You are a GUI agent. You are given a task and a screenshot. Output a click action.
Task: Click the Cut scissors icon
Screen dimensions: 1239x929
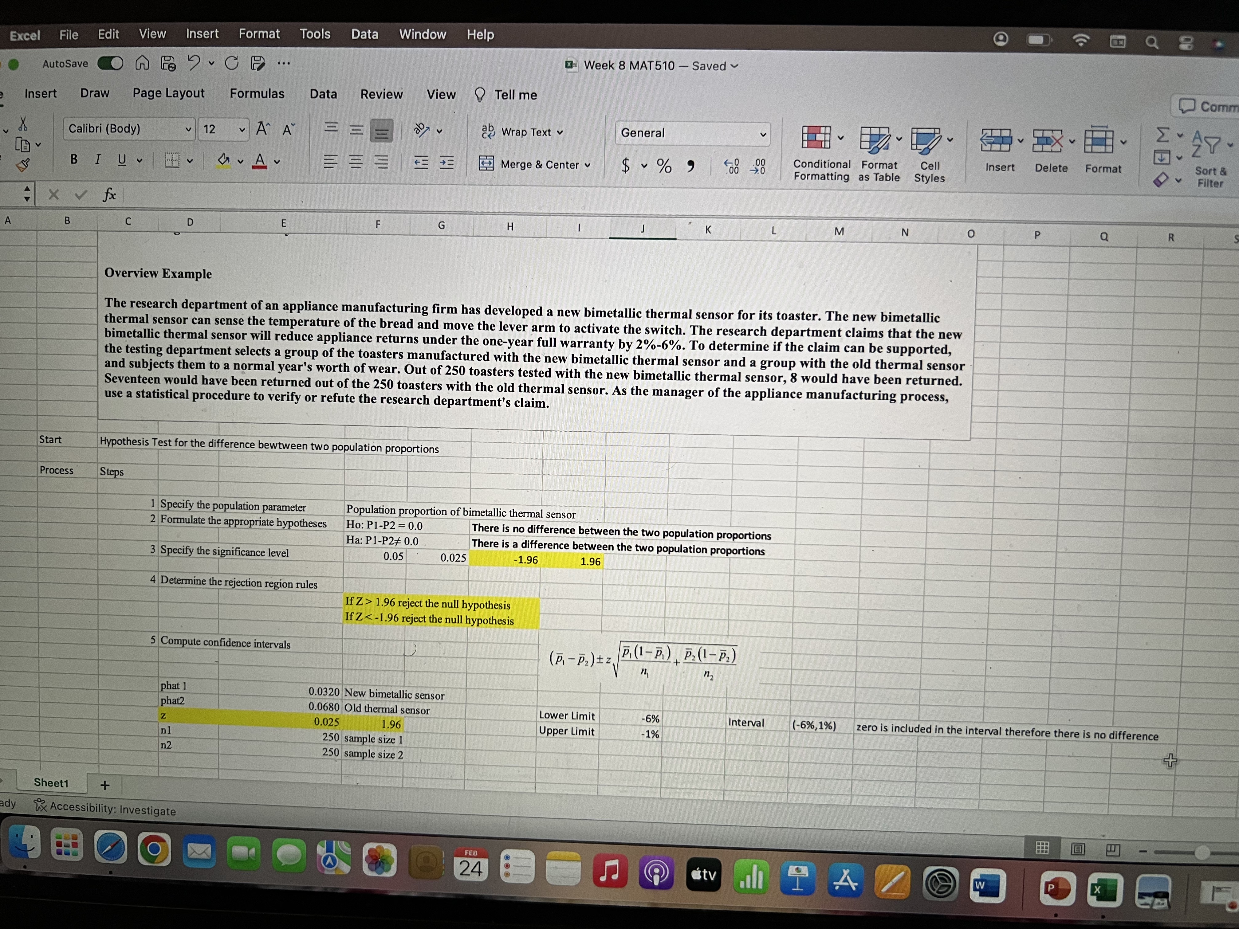23,123
